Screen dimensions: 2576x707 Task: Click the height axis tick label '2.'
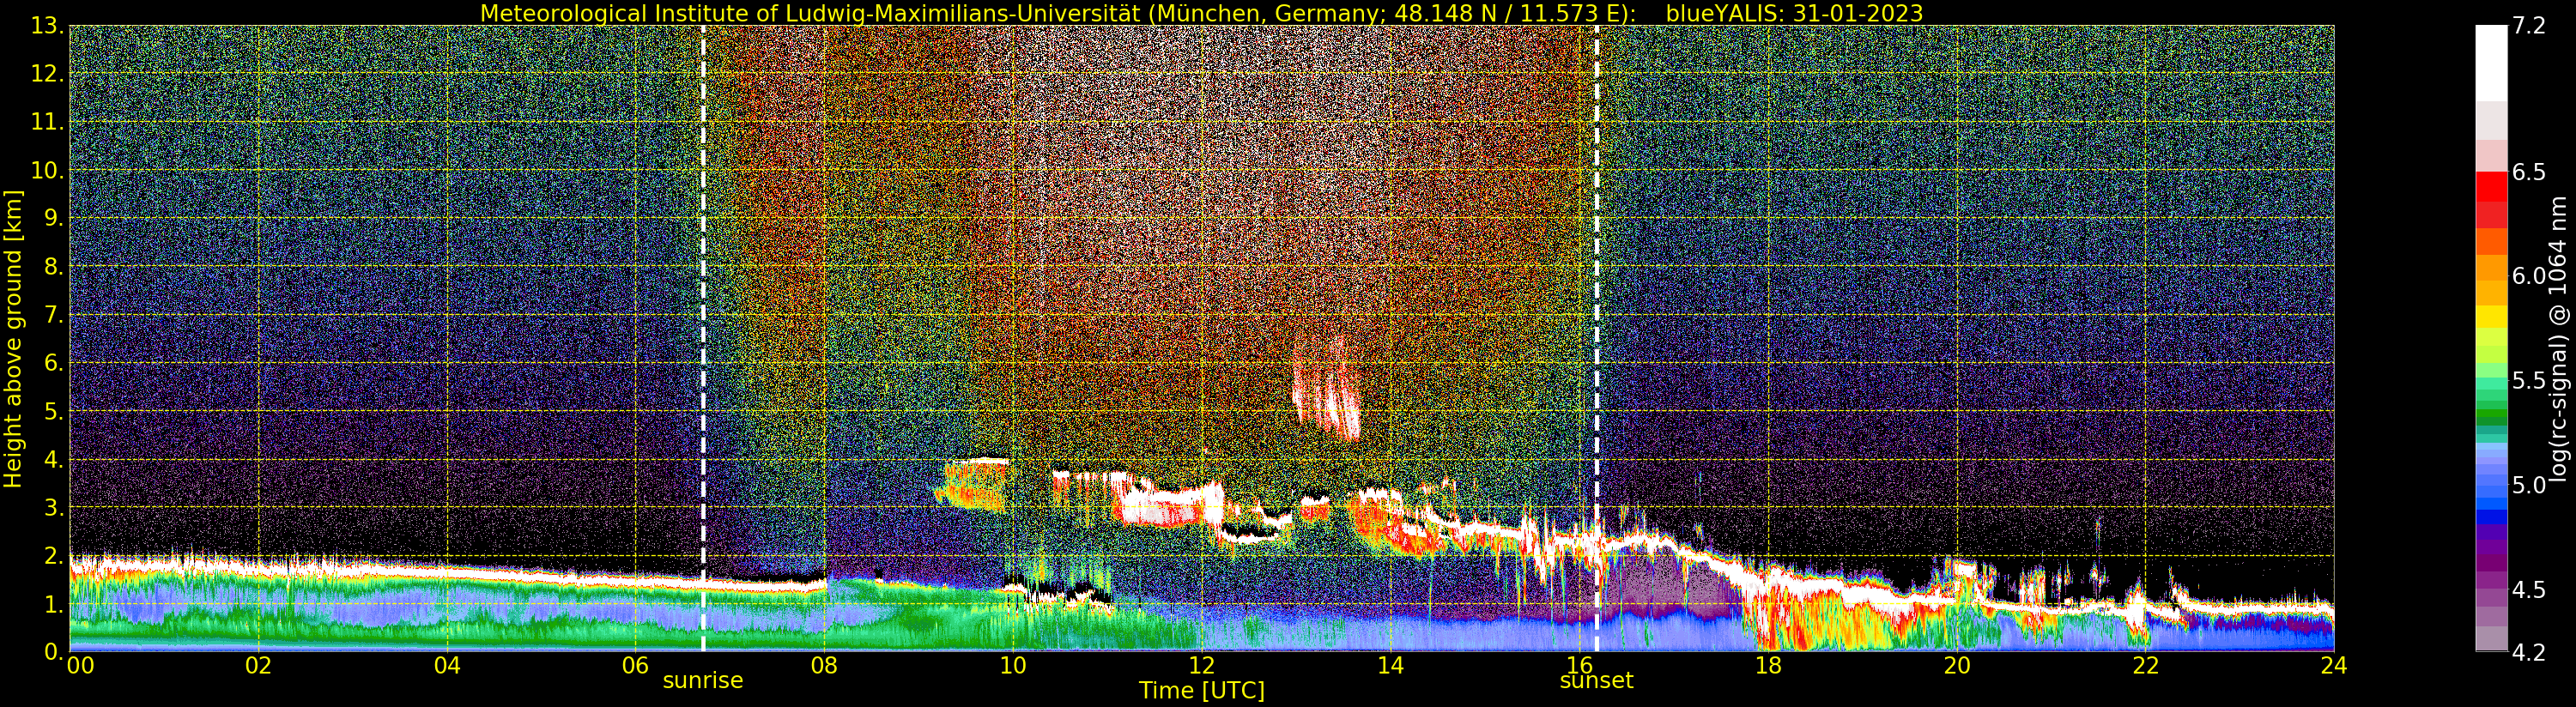(x=54, y=556)
